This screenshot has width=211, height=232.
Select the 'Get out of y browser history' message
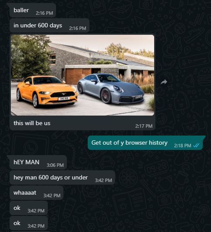[145, 143]
